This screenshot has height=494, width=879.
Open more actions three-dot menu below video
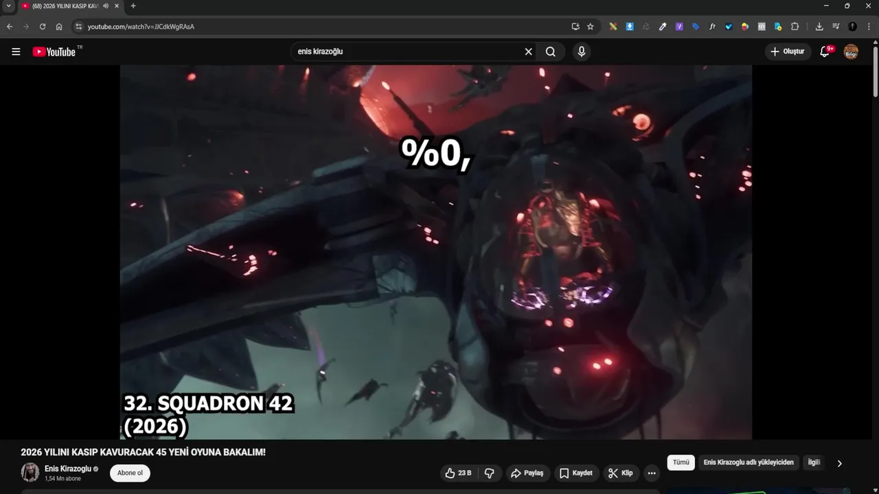pos(652,473)
